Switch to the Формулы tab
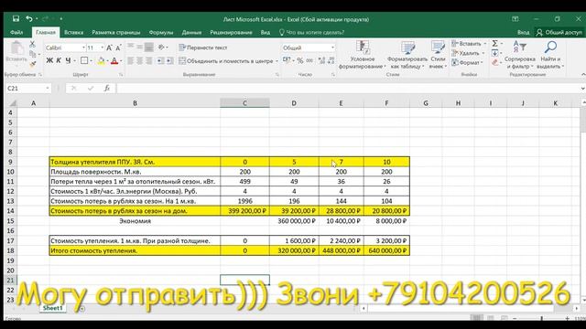 click(161, 33)
